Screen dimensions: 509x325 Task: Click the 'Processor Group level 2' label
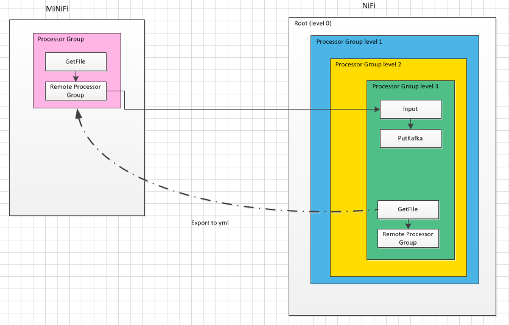[x=368, y=65]
